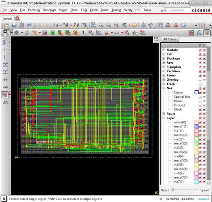The image size is (212, 202).
Task: Click the fit view icon
Action: pos(93,25)
